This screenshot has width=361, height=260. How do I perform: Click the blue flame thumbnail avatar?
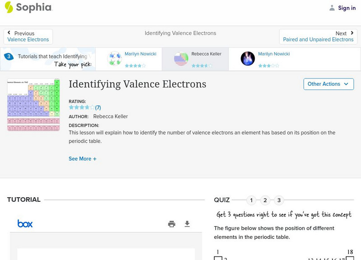[248, 58]
